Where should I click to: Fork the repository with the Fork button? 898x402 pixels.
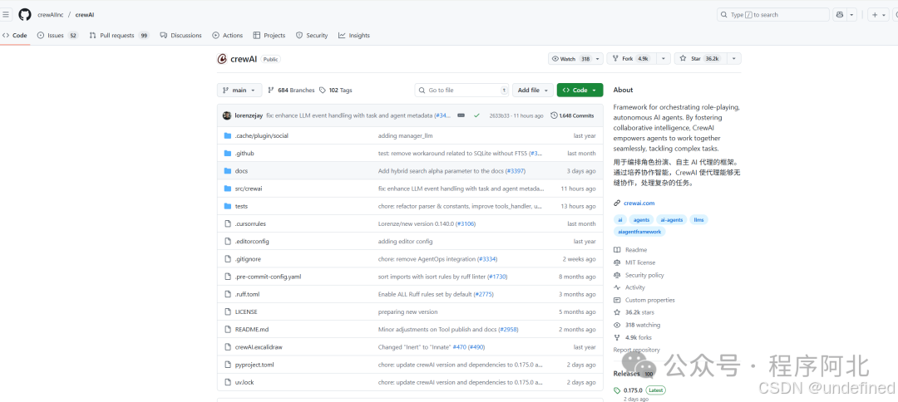(631, 59)
